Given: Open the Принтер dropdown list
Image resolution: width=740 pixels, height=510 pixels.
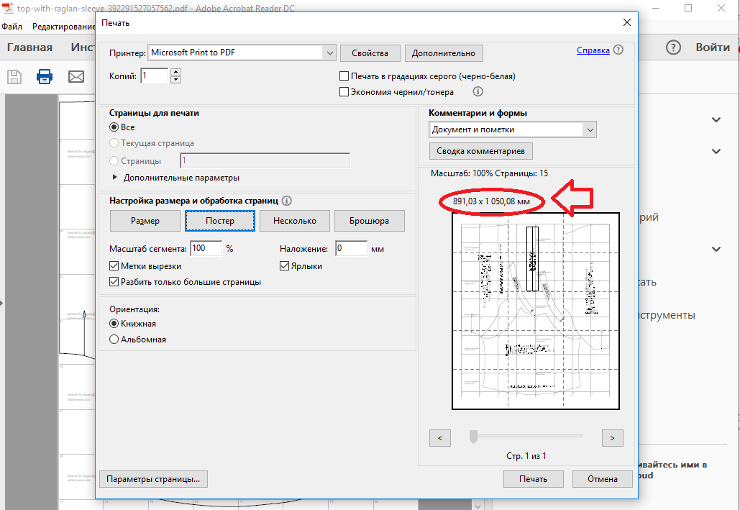Looking at the screenshot, I should coord(329,53).
